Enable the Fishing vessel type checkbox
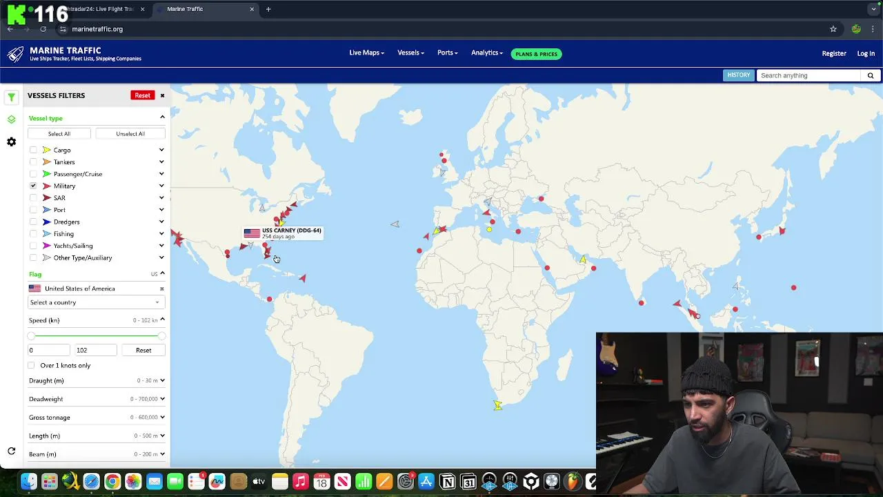The image size is (883, 497). coord(33,233)
